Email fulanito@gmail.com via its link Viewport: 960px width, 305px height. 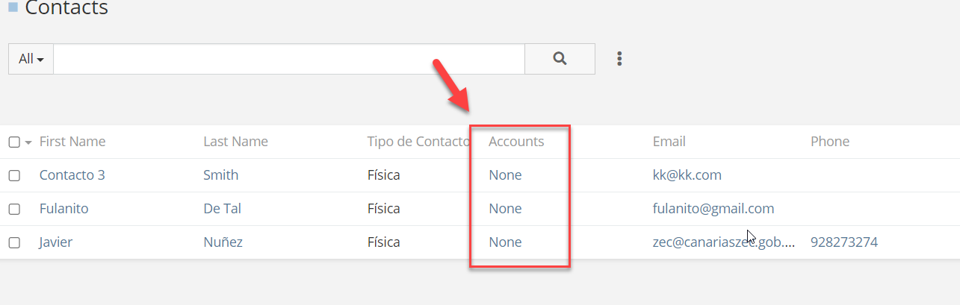tap(713, 209)
